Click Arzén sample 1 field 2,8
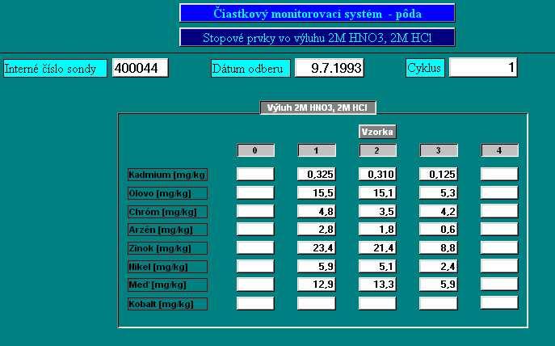555x346 pixels. point(317,229)
